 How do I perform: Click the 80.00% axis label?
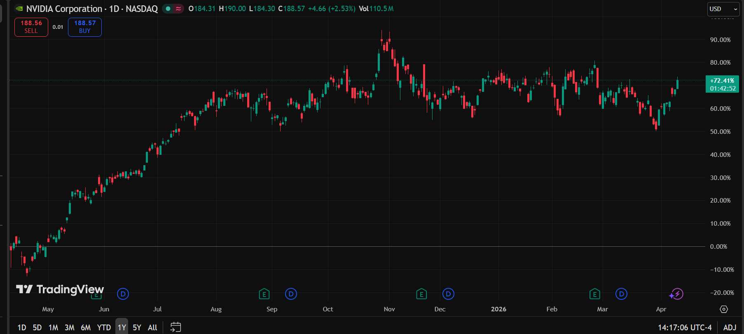pyautogui.click(x=720, y=63)
